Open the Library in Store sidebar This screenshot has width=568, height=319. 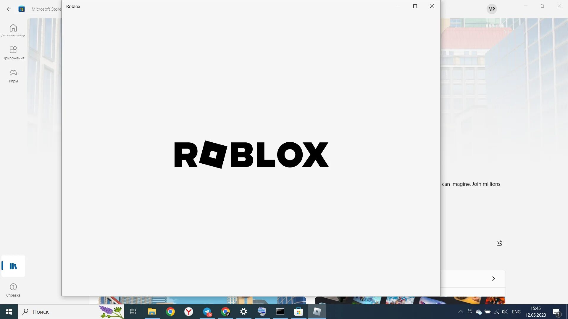tap(13, 266)
